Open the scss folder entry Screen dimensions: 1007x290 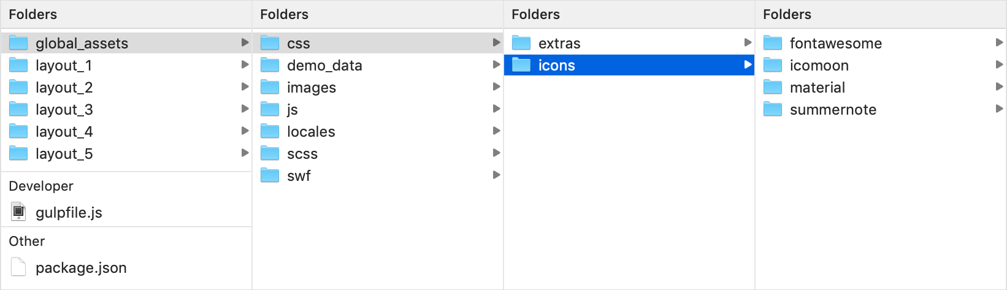pyautogui.click(x=378, y=153)
